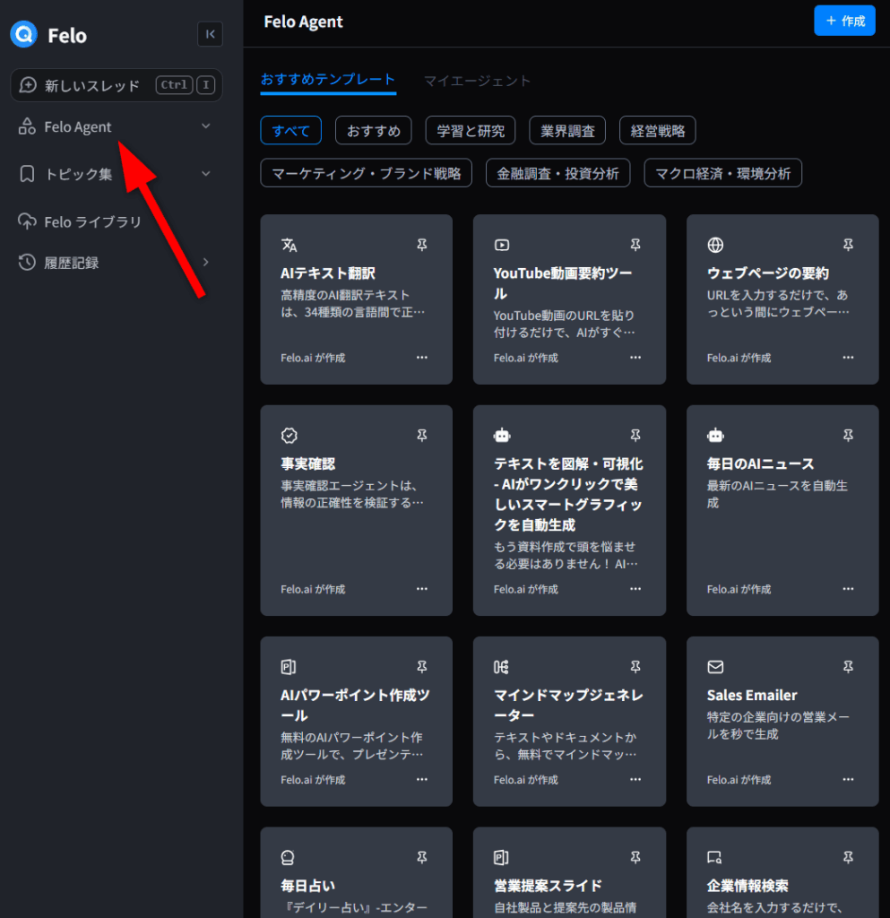This screenshot has height=918, width=890.
Task: Pin the 毎日占い card
Action: [x=422, y=858]
